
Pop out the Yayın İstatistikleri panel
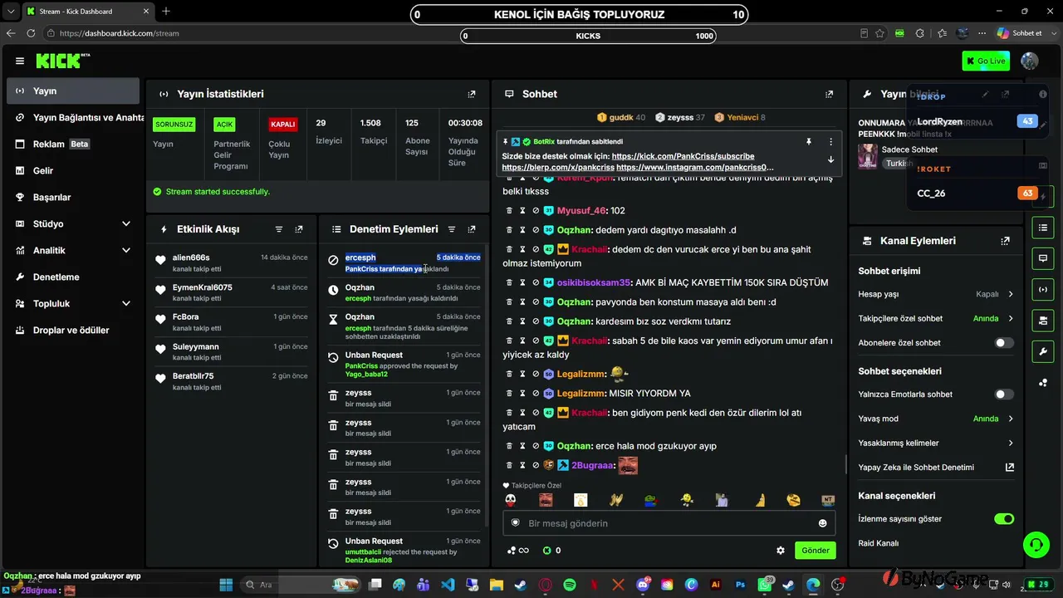[472, 94]
